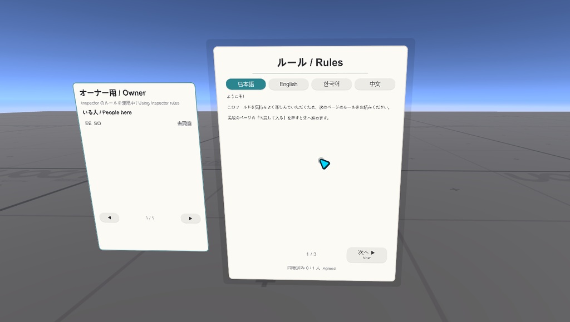Go to previous Owner panel page
Viewport: 570px width, 322px height.
(x=110, y=217)
